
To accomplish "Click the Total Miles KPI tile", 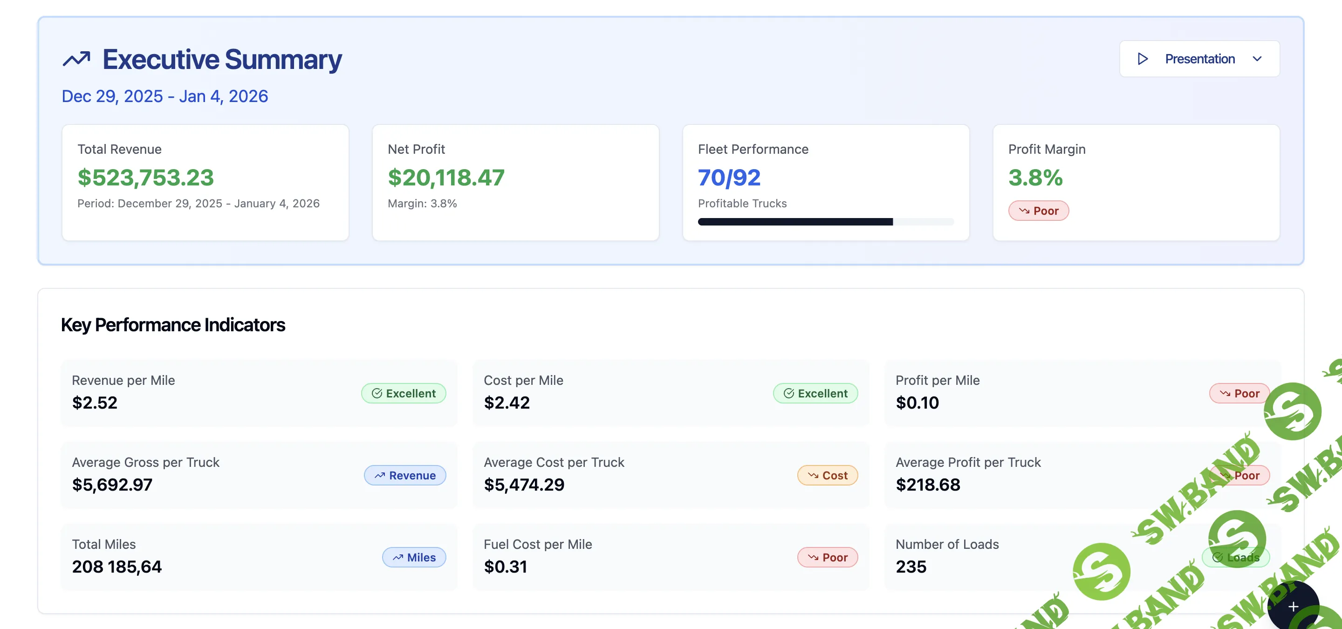I will coord(259,557).
